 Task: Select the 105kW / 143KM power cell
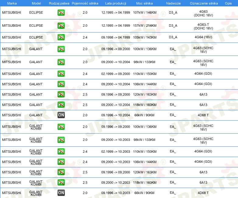pos(145,37)
